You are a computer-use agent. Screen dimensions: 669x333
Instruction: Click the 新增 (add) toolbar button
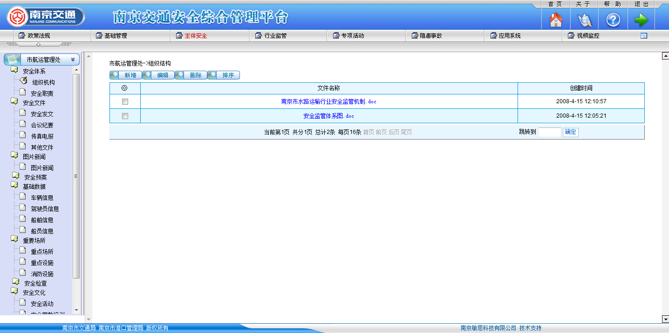126,75
